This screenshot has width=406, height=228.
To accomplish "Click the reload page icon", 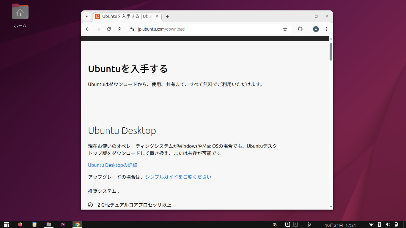I will coord(108,29).
